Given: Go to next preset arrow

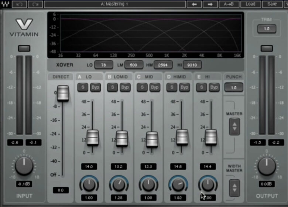Looking at the screenshot, I should coord(210,4).
